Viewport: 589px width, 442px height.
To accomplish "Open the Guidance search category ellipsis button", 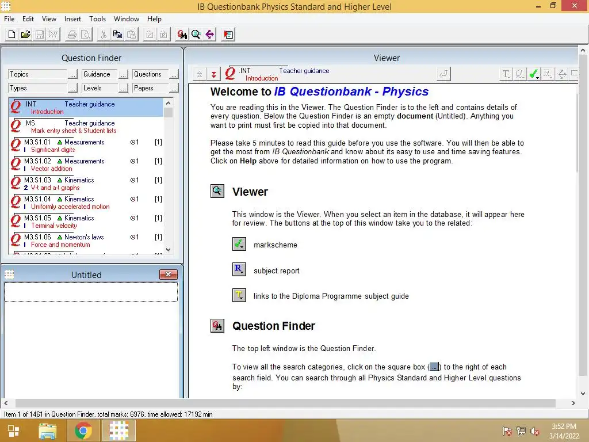I will (123, 74).
